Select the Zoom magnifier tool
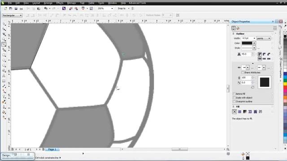287x161 pixels. click(x=4, y=39)
